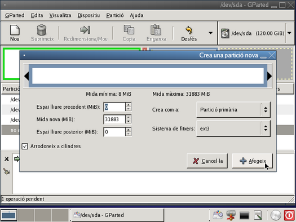Decrease Mida nova with down arrow

[x=128, y=122]
